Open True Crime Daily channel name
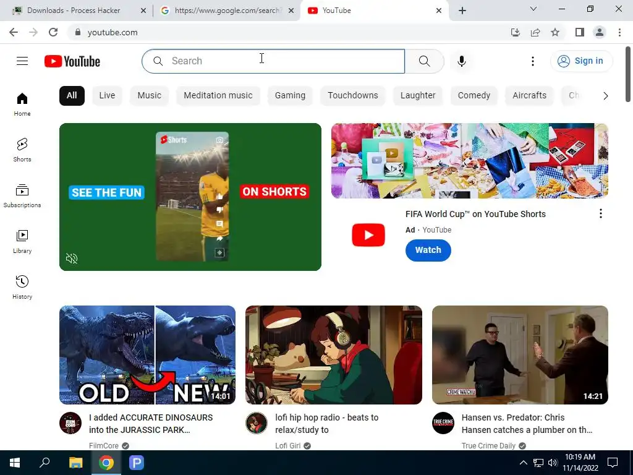This screenshot has width=633, height=475. click(x=488, y=445)
